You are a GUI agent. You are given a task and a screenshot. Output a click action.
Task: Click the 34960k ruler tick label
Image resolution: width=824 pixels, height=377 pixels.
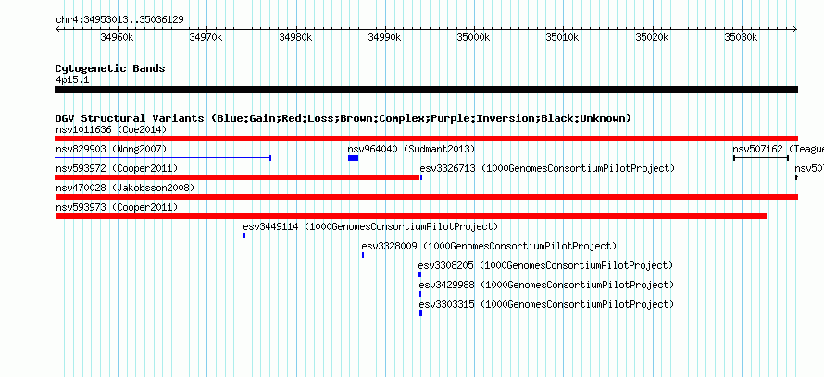[118, 37]
